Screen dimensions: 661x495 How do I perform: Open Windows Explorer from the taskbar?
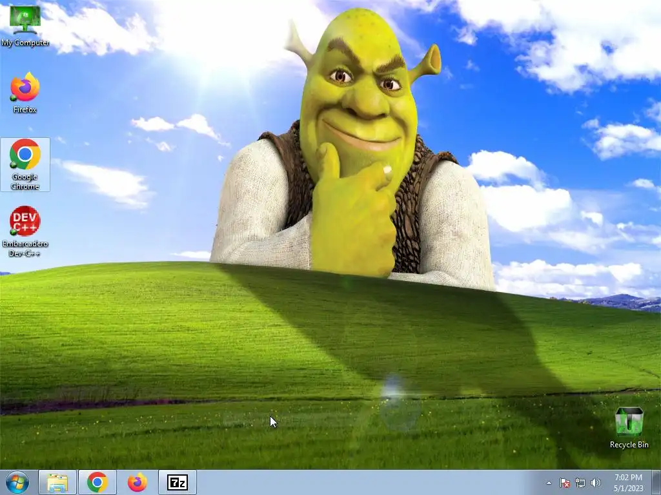(x=57, y=482)
